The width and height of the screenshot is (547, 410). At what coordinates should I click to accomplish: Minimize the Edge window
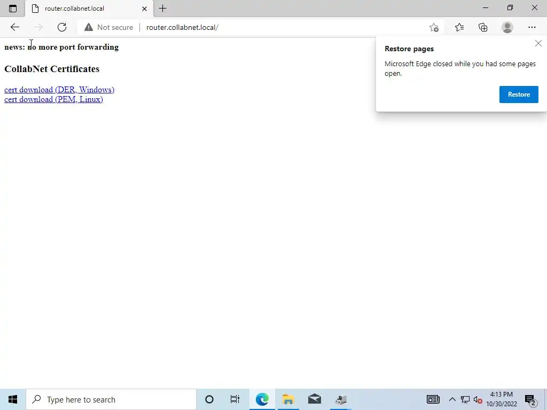pos(486,8)
